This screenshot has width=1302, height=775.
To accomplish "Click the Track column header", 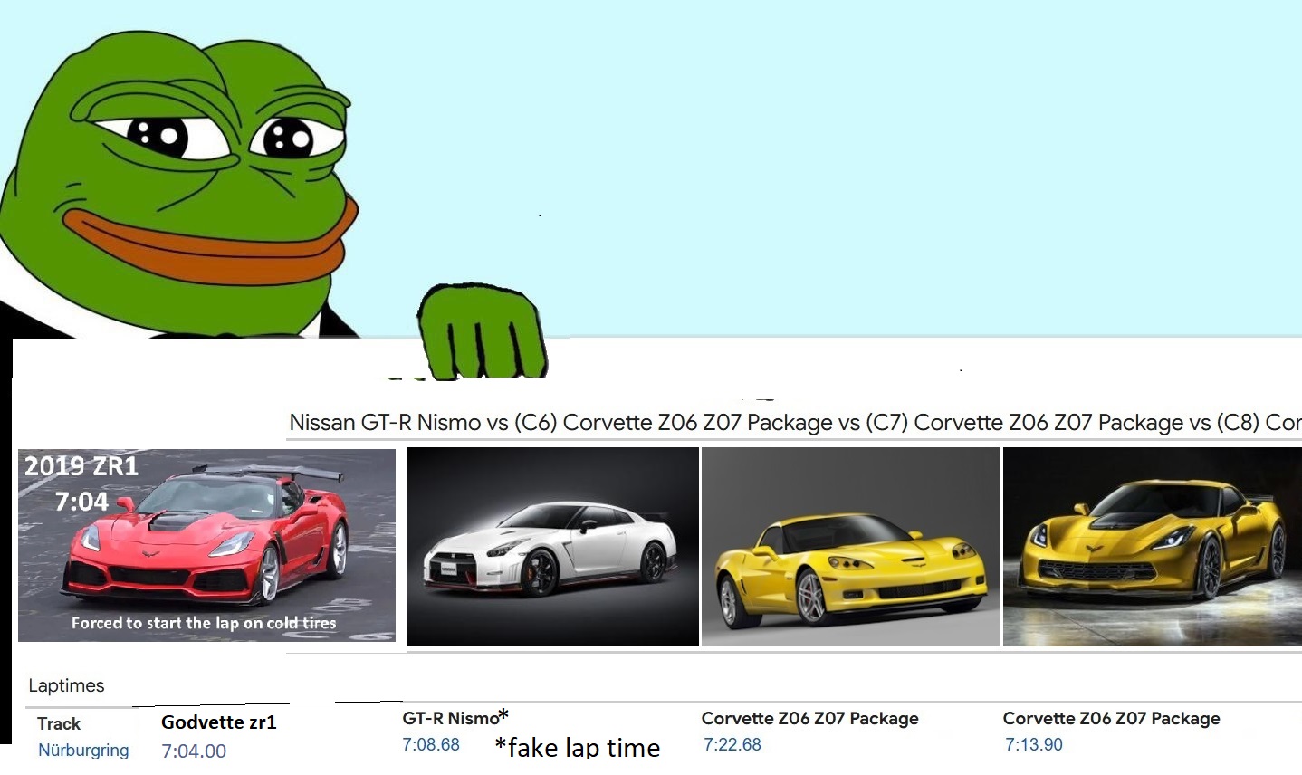I will point(59,723).
